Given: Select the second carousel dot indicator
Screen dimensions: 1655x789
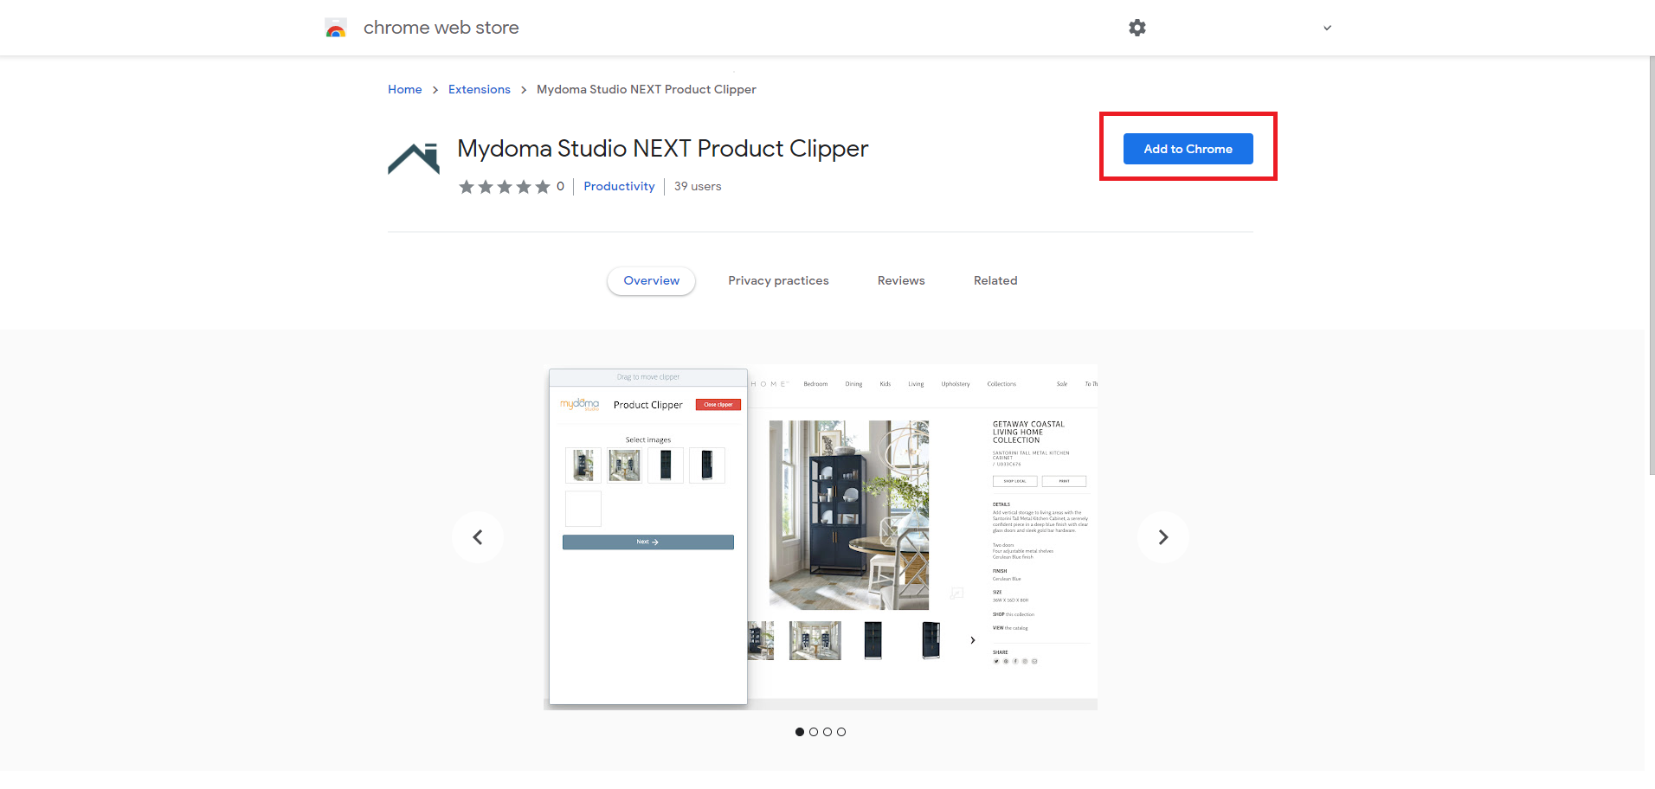Looking at the screenshot, I should coord(814,732).
